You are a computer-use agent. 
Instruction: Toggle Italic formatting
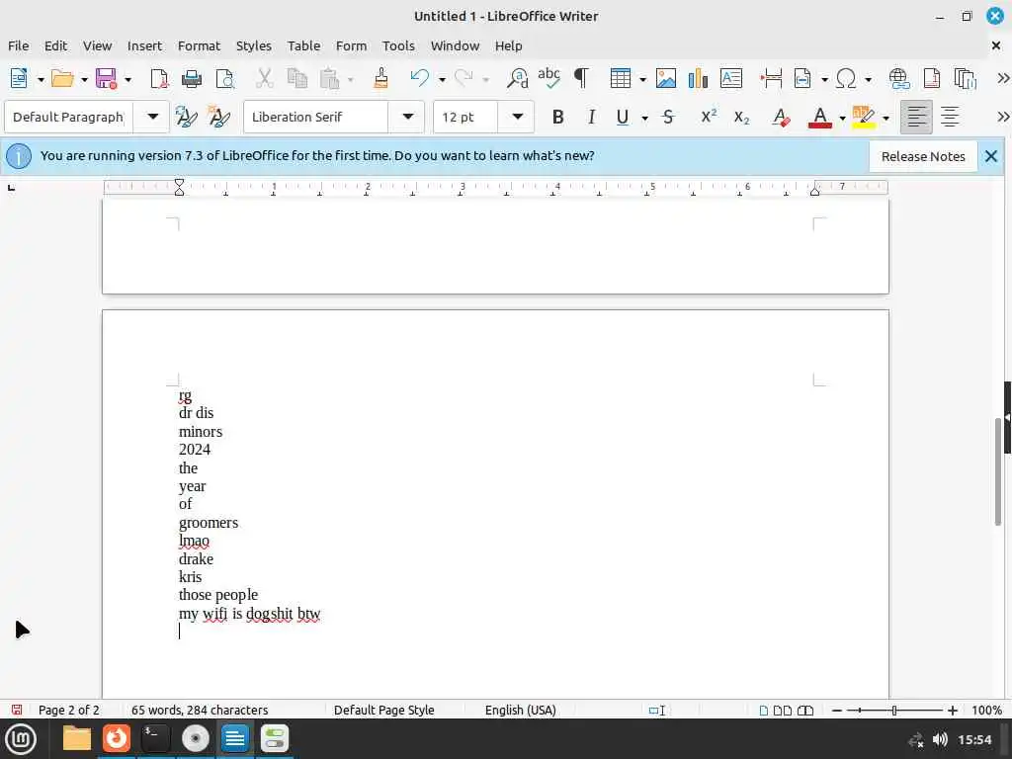click(591, 118)
